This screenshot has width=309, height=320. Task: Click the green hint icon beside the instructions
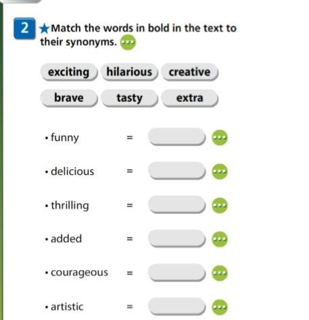(x=128, y=43)
